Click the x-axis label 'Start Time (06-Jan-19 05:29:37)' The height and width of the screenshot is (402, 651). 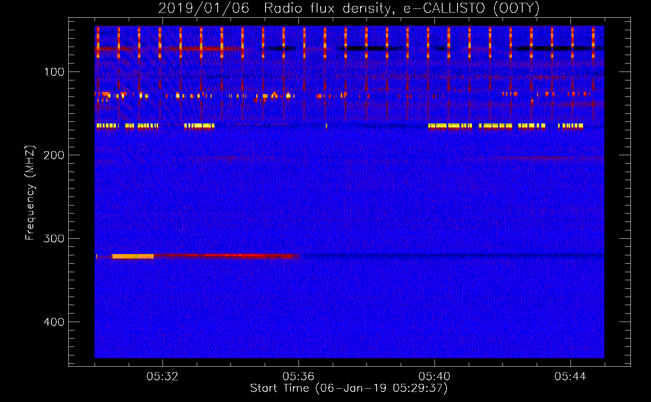[x=349, y=388]
